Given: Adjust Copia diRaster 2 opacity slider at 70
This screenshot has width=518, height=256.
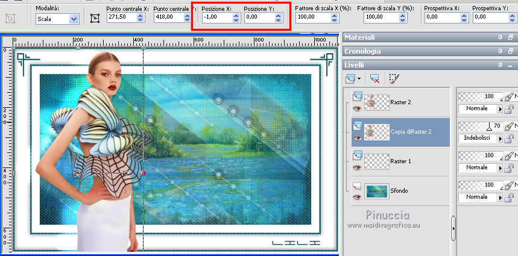Looking at the screenshot, I should pos(481,126).
